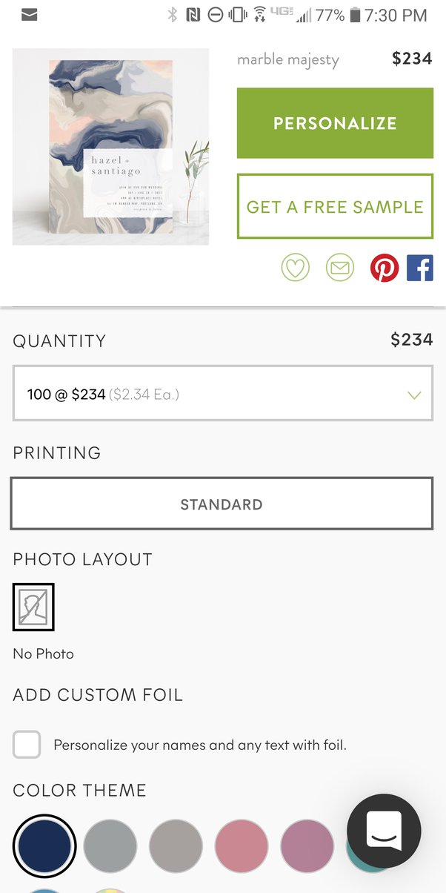Open the marble majesty invitation preview thumbnail
The width and height of the screenshot is (446, 893).
click(x=110, y=146)
